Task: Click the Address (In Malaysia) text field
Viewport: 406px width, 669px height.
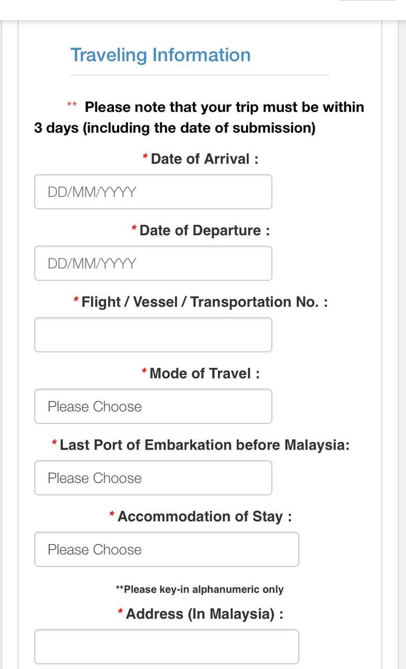Action: [x=166, y=647]
